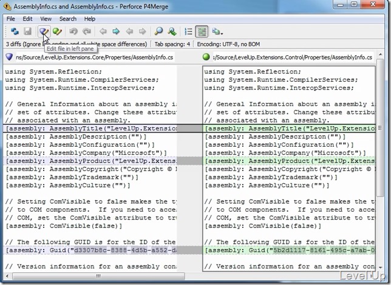Image resolution: width=391 pixels, height=285 pixels.
Task: Click the AssemblyCopyright line in right pane
Action: [x=289, y=169]
